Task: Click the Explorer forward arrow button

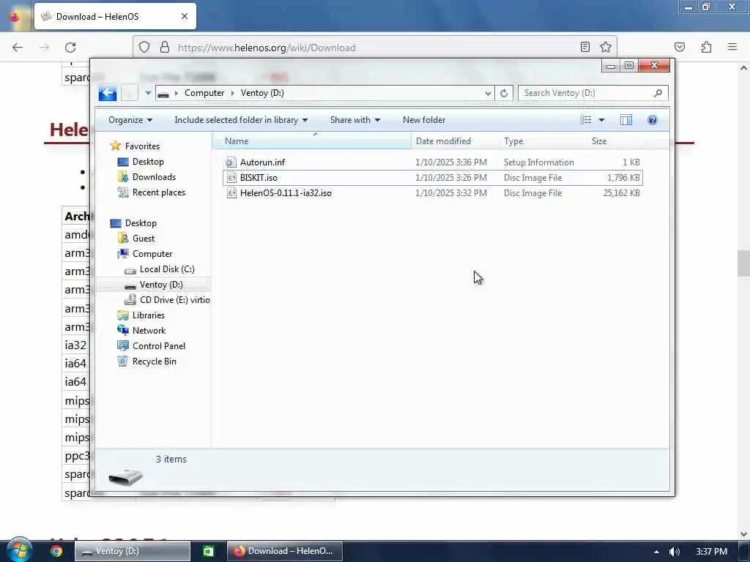Action: pos(129,93)
